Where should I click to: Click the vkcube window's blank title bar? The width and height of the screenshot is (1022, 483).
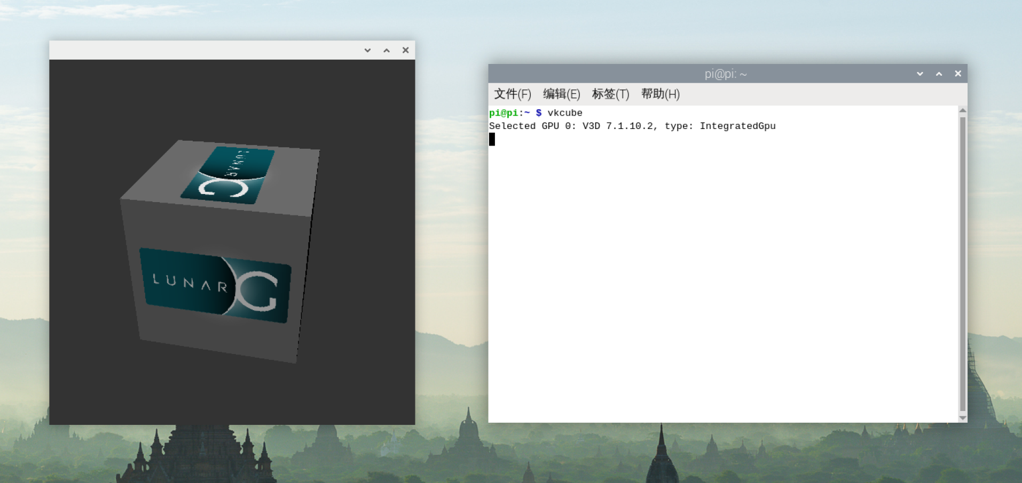coord(203,50)
